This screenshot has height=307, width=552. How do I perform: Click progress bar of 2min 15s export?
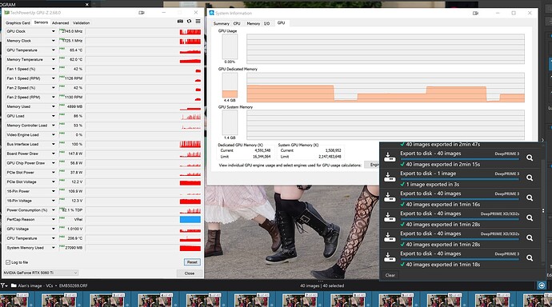click(459, 159)
